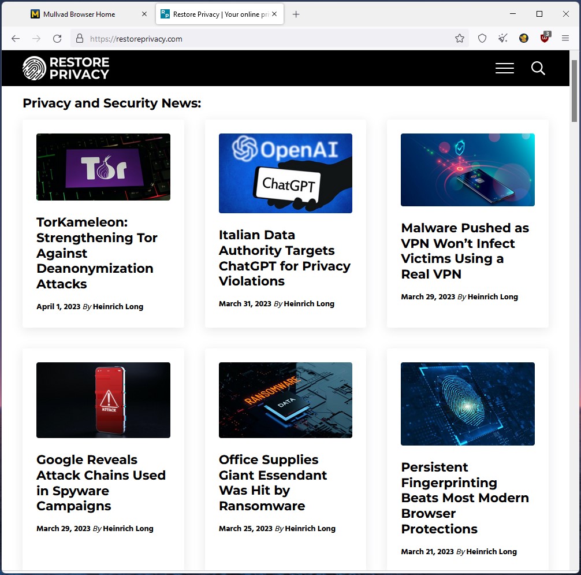Screen dimensions: 581x575
Task: Click the "March 21, 2023" date
Action: [x=427, y=551]
